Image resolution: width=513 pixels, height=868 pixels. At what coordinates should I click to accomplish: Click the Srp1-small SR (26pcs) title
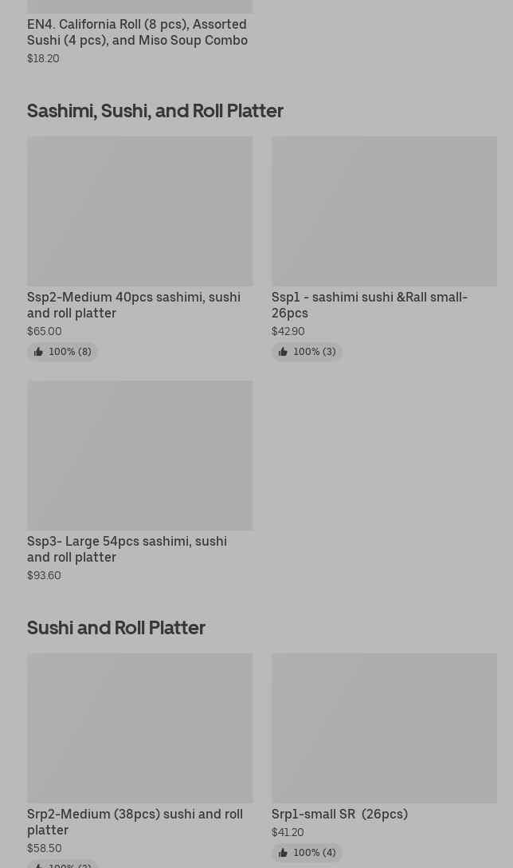pos(339,814)
